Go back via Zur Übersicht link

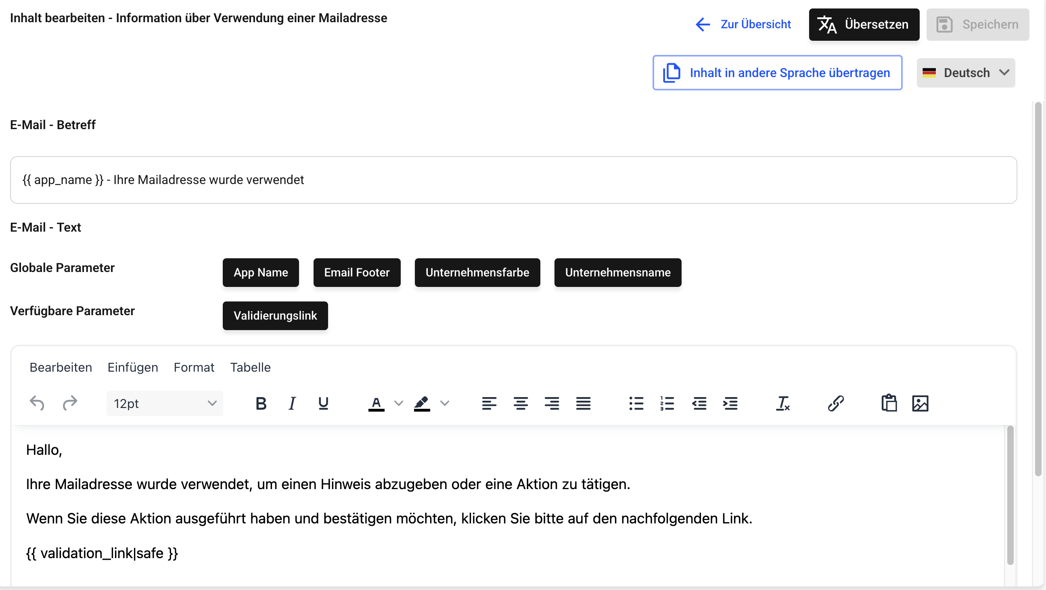743,24
